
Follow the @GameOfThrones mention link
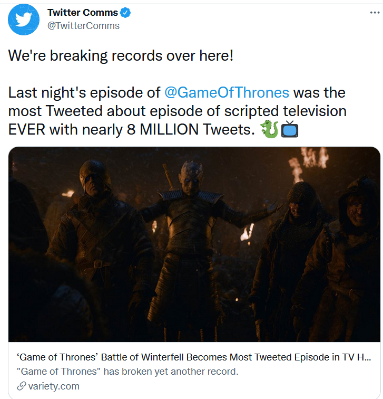point(227,92)
